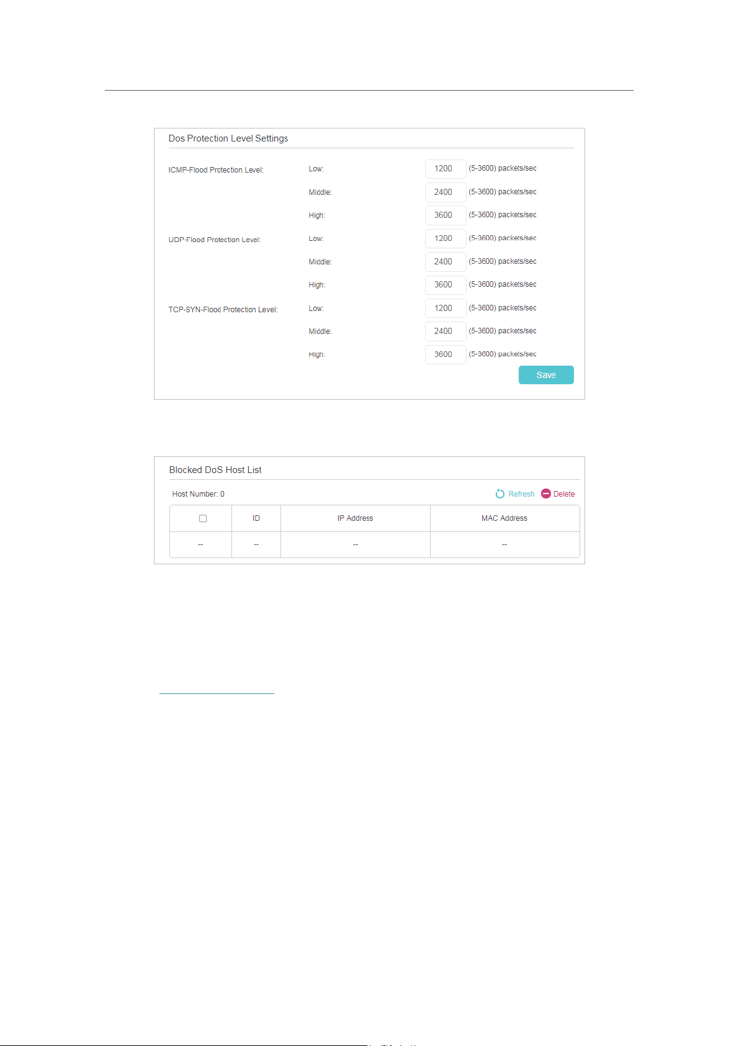Edit TCP-SYN-Flood Middle packets field
This screenshot has height=1046, width=739.
pyautogui.click(x=446, y=331)
